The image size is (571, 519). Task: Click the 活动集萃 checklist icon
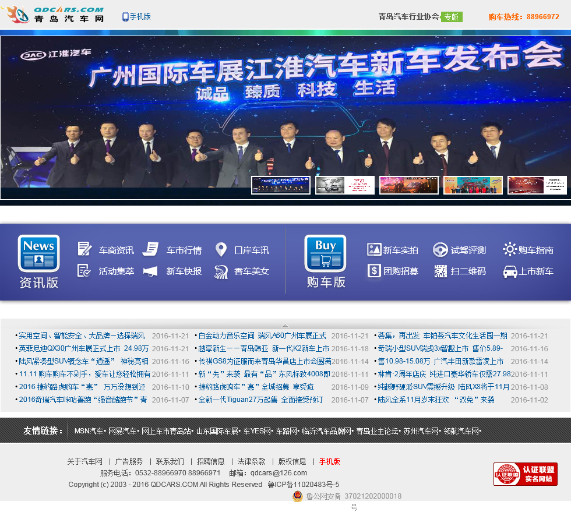pos(84,271)
